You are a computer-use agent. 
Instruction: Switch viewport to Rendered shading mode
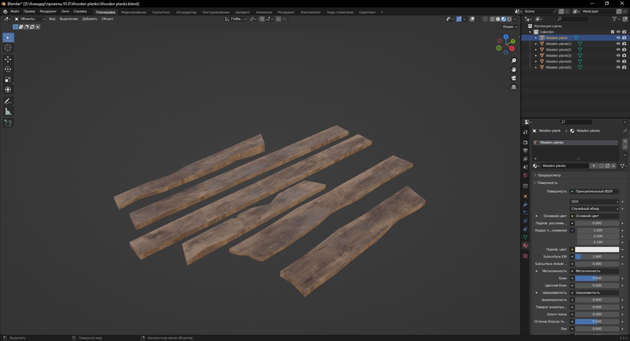(509, 19)
